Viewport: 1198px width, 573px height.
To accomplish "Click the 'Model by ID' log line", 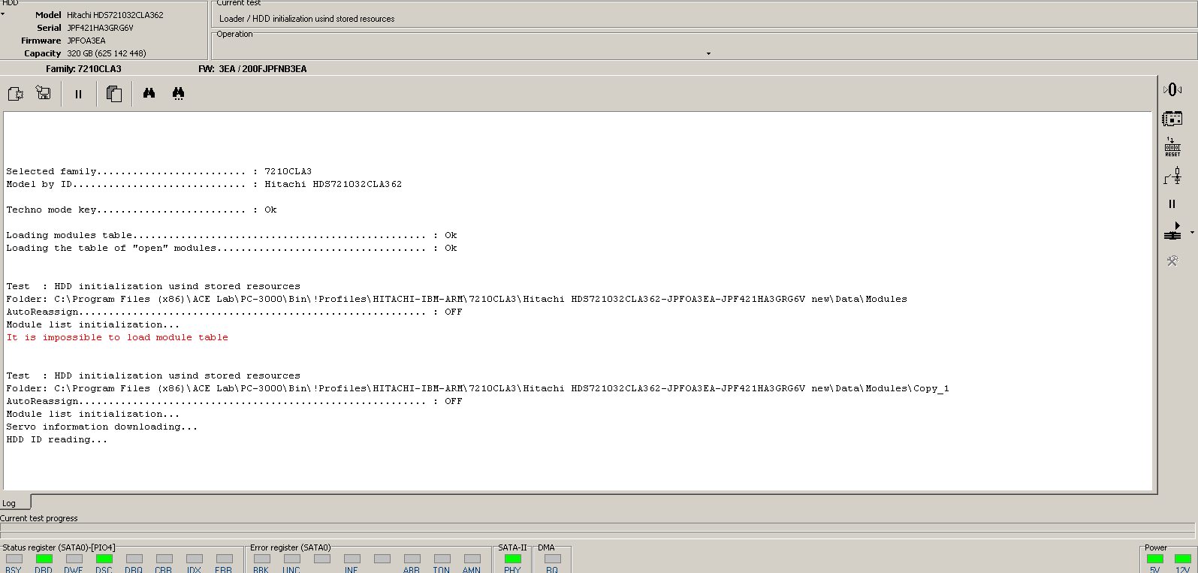I will (x=204, y=184).
